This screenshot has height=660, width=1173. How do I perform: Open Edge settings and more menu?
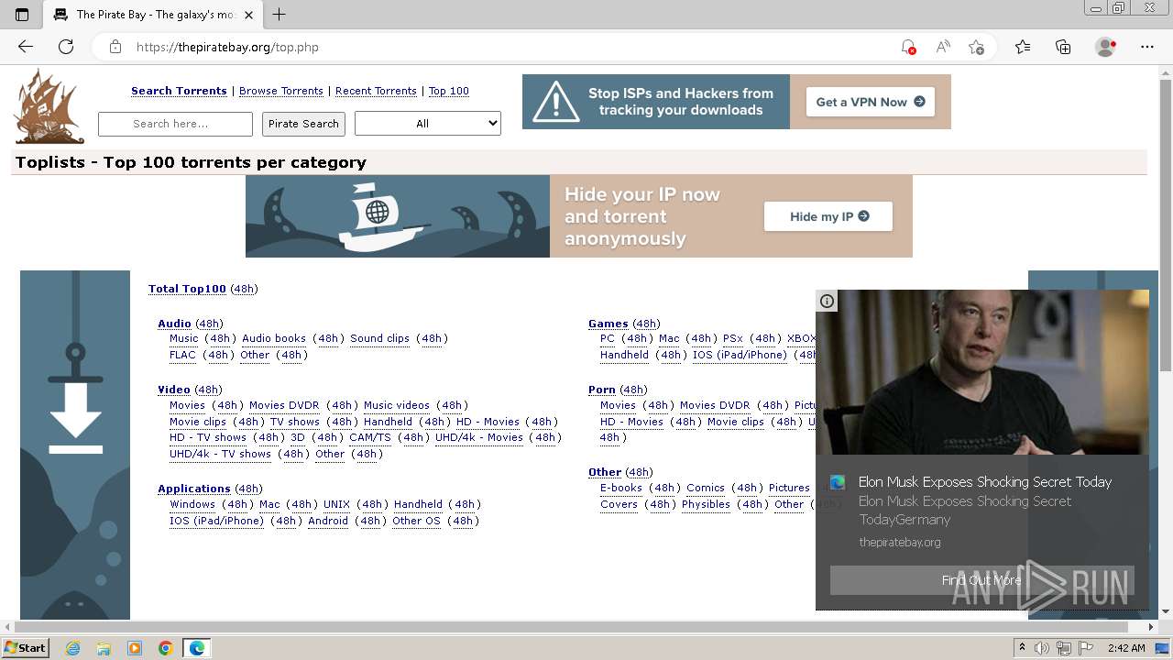tap(1147, 47)
